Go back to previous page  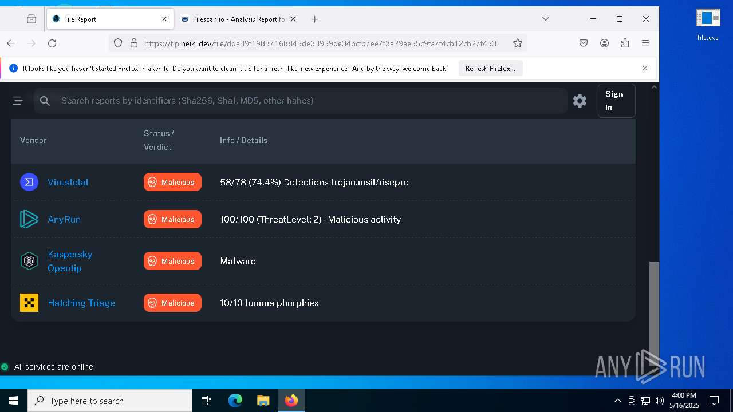pos(11,43)
